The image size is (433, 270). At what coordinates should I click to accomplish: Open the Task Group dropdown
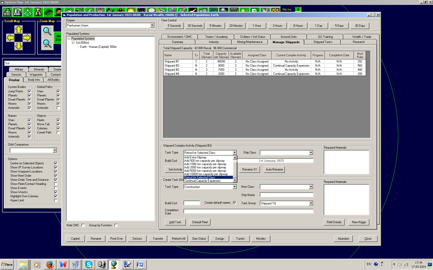coord(311,203)
